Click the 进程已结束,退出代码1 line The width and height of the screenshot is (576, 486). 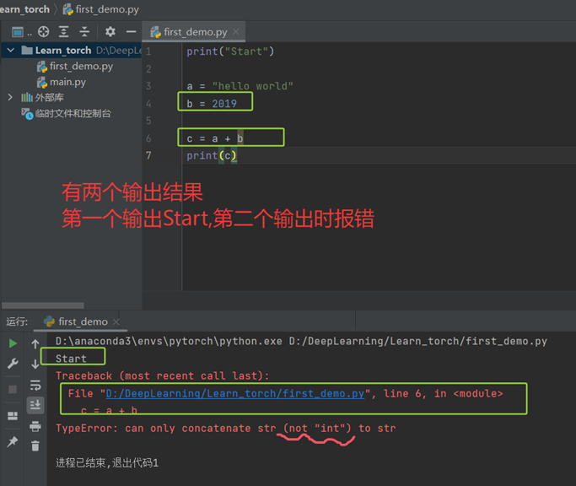click(107, 463)
